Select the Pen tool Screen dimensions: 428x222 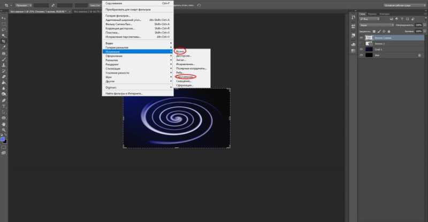click(4, 100)
